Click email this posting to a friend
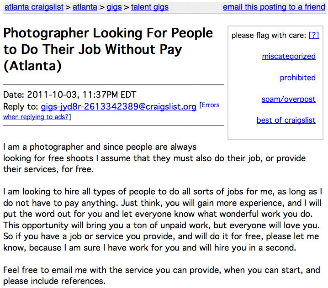This screenshot has width=328, height=288. [x=274, y=7]
